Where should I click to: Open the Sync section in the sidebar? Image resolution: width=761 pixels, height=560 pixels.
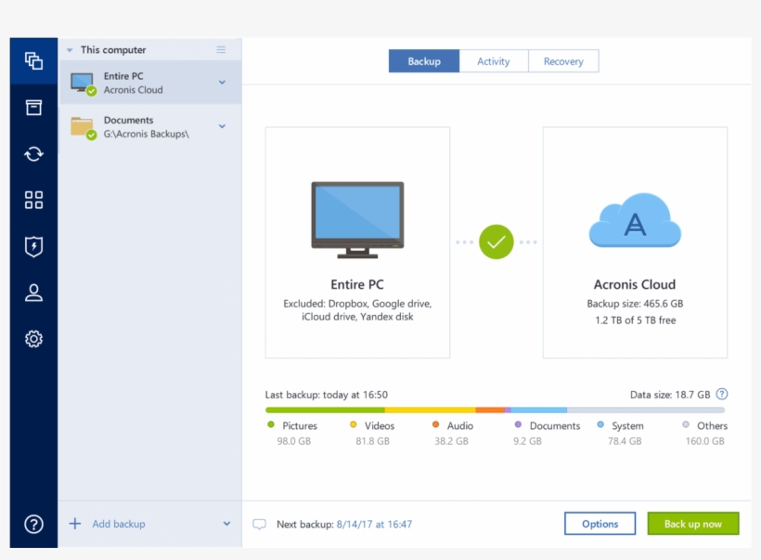33,153
